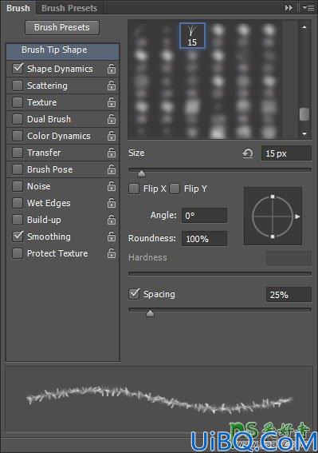Restore the brush's original size via reset icon

[x=248, y=153]
